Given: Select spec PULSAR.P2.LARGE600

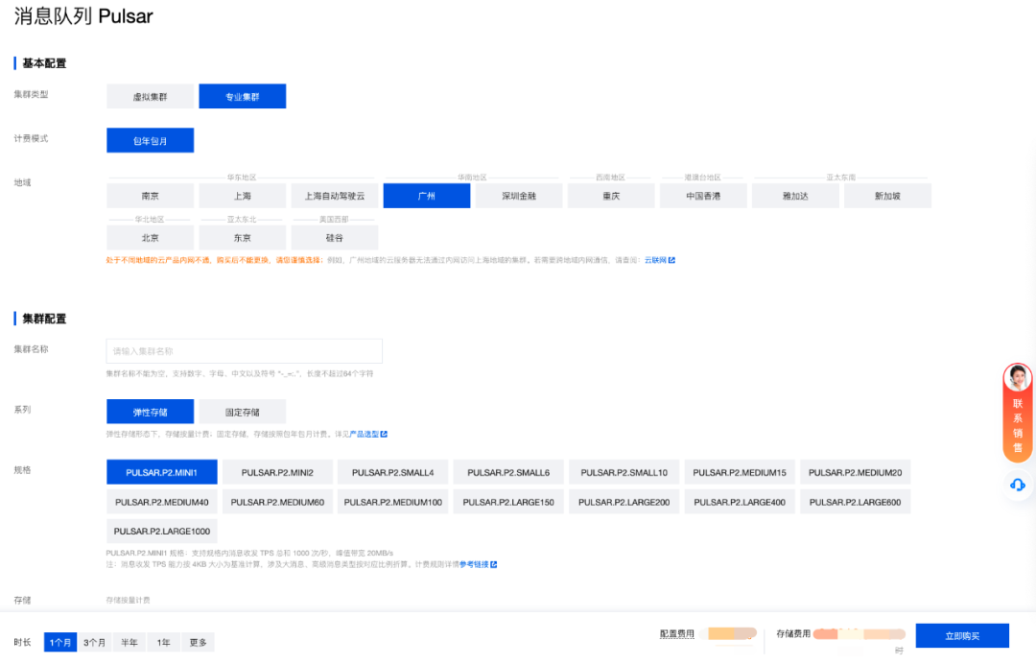Looking at the screenshot, I should click(856, 502).
